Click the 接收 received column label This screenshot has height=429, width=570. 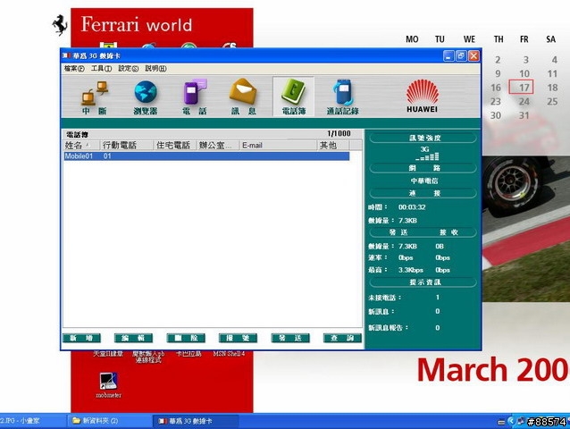[x=448, y=232]
